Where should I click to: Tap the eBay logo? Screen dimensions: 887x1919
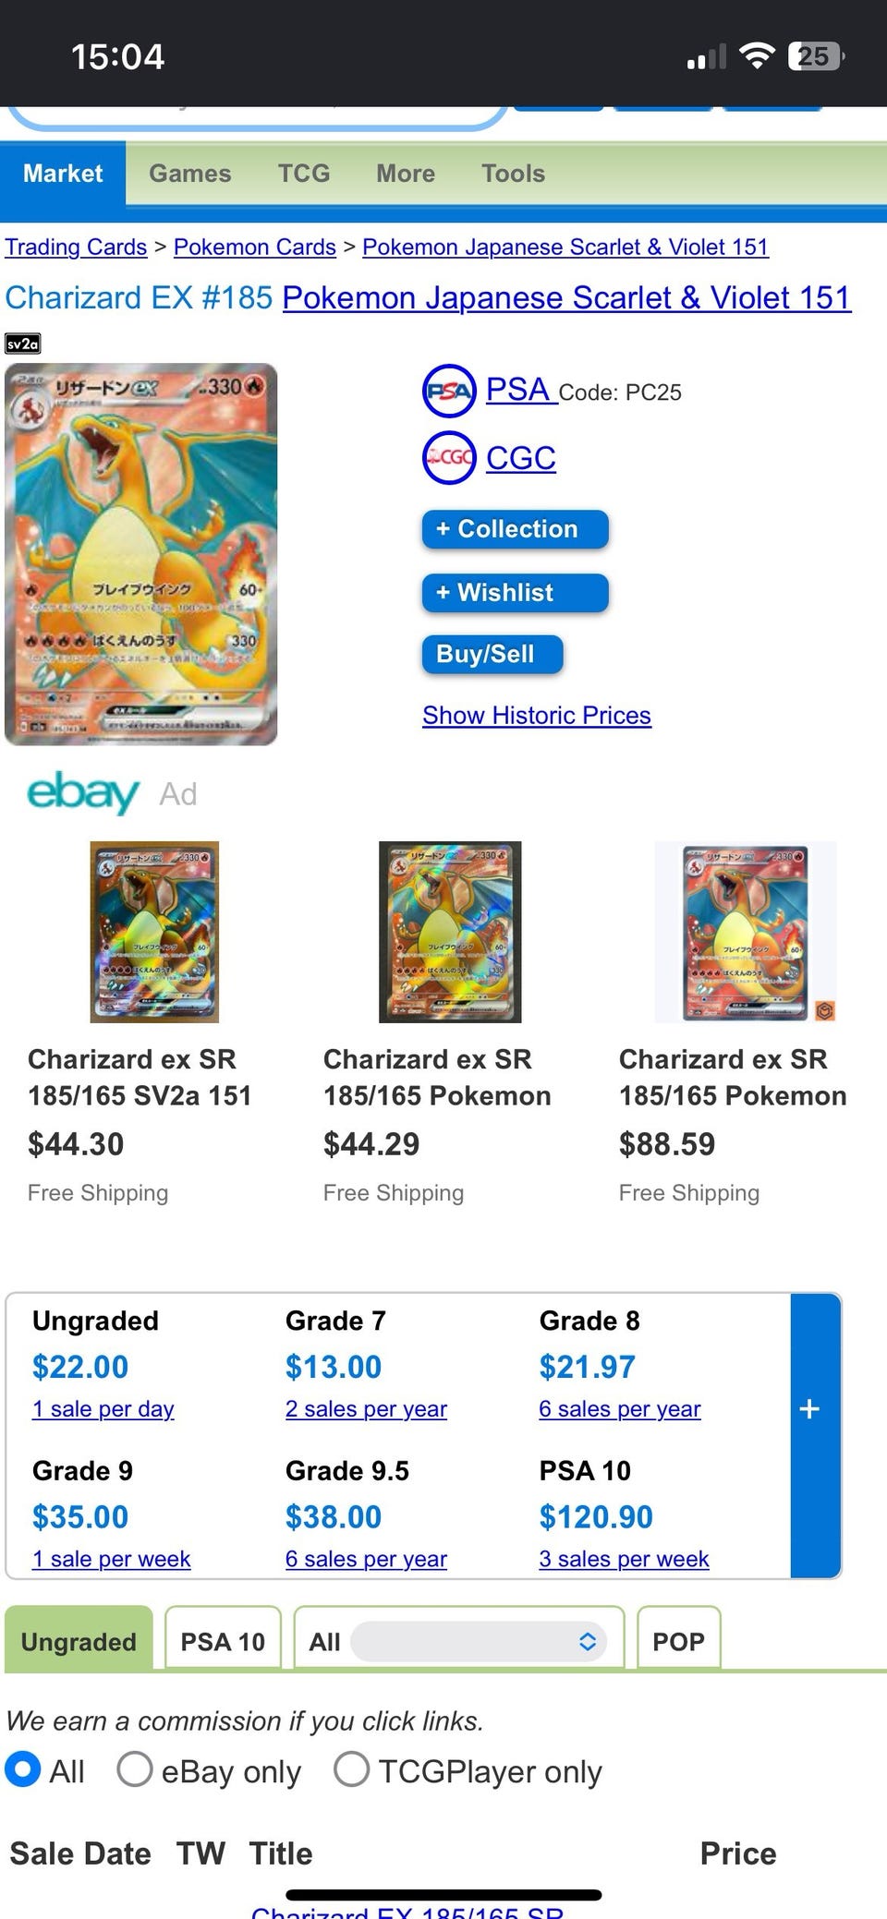83,793
